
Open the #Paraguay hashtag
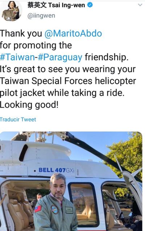point(60,57)
